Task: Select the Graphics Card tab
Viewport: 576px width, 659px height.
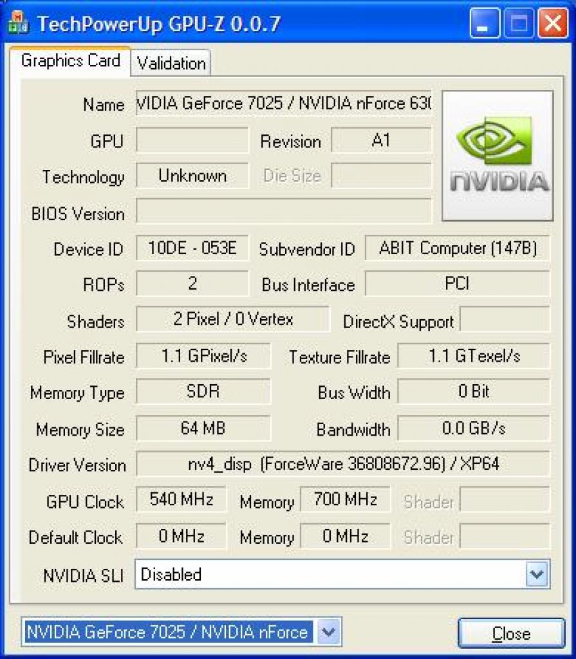Action: [x=70, y=60]
